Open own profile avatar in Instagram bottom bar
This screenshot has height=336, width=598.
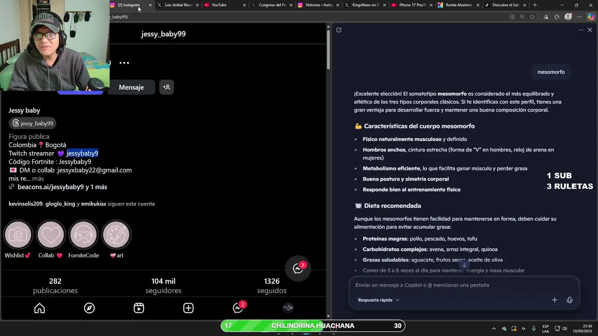point(288,308)
